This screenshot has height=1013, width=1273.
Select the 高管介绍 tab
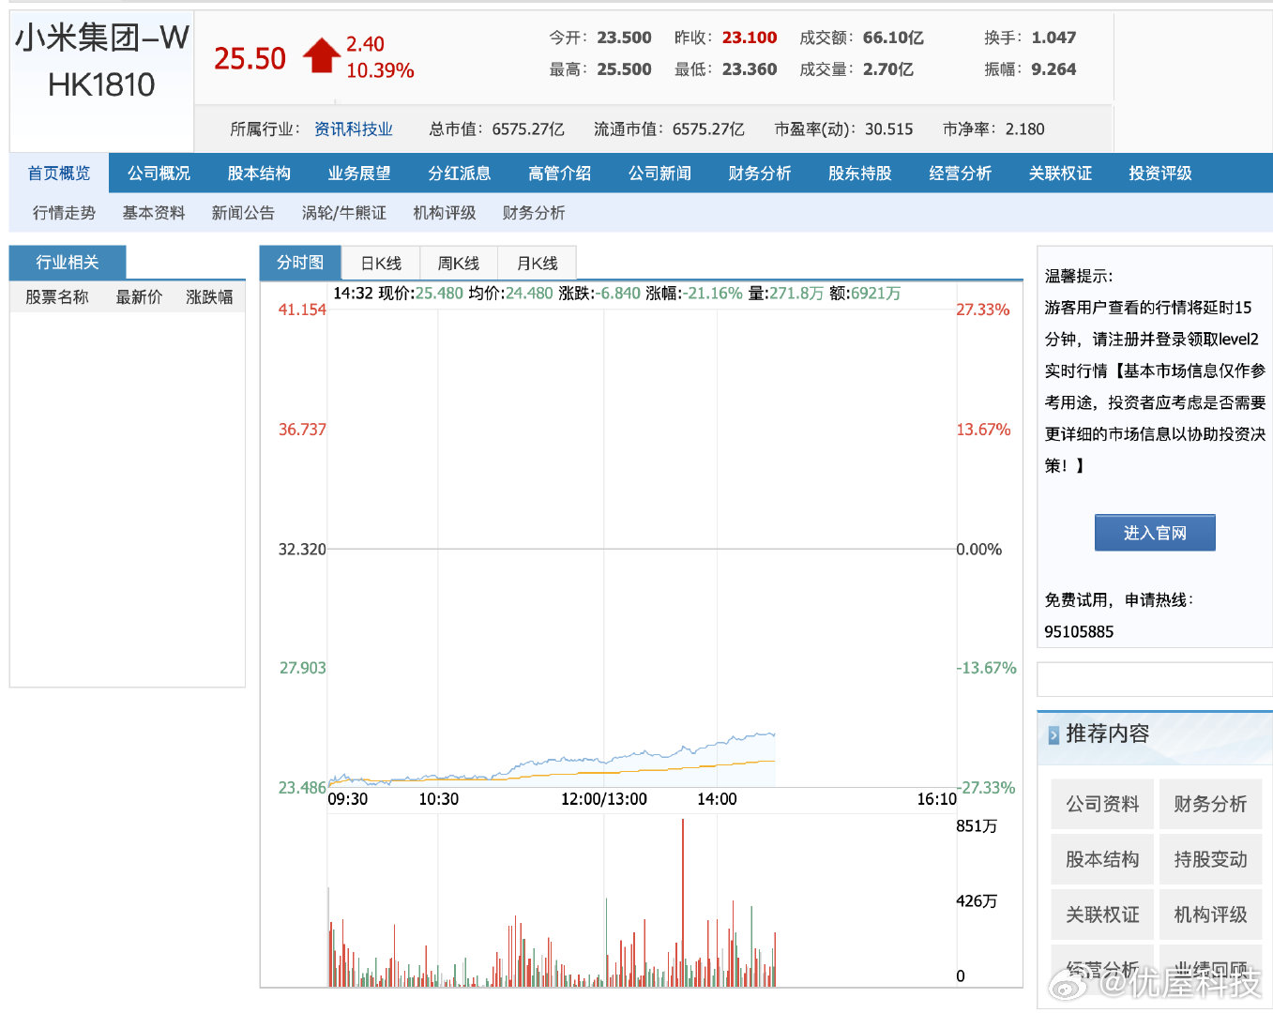click(x=560, y=174)
